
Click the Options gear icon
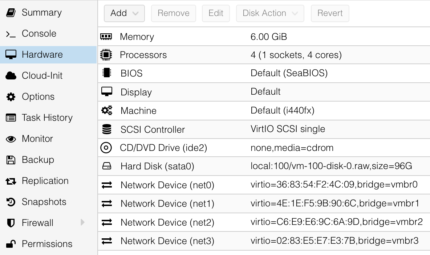(x=11, y=97)
